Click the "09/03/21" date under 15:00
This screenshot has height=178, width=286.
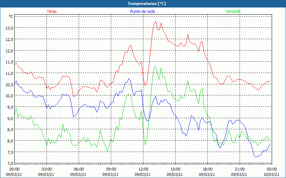tap(174, 174)
